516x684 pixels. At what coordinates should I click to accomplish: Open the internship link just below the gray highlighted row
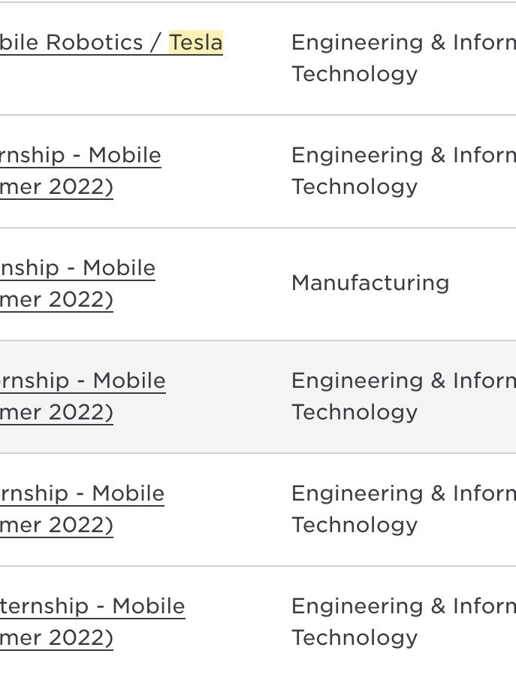tap(82, 509)
